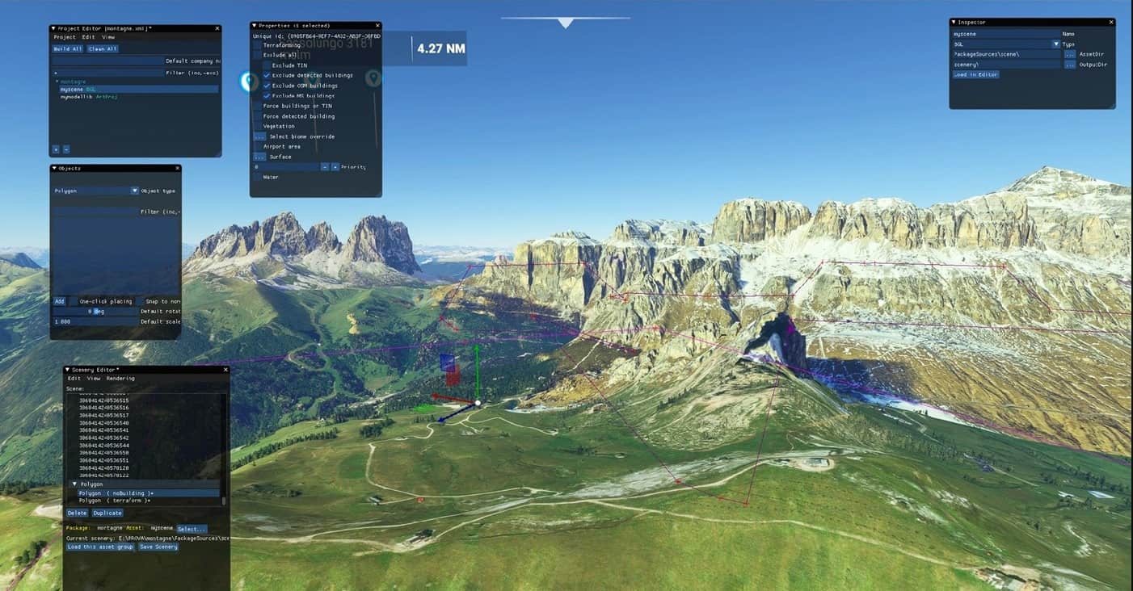Click the plus button in Project Editor
Screen dimensions: 1133x591
click(x=56, y=149)
